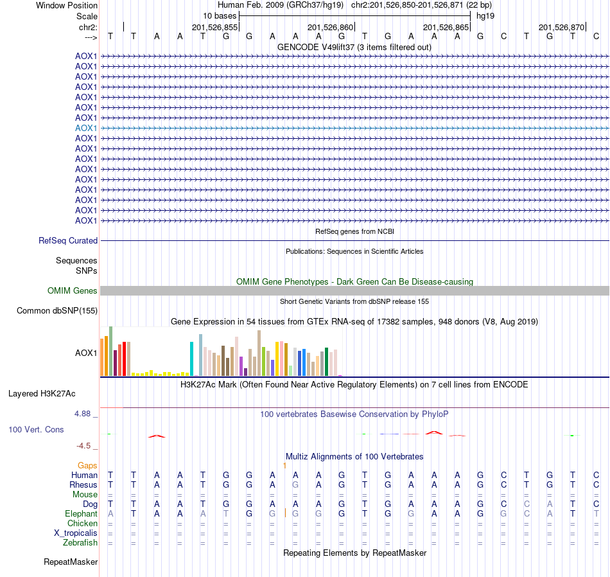Click the orange "Gaps" label

pyautogui.click(x=87, y=466)
